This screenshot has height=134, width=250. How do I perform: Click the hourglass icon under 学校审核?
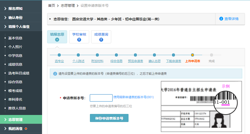pos(79,40)
